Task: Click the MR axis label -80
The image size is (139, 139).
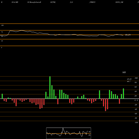Action: pos(136,118)
